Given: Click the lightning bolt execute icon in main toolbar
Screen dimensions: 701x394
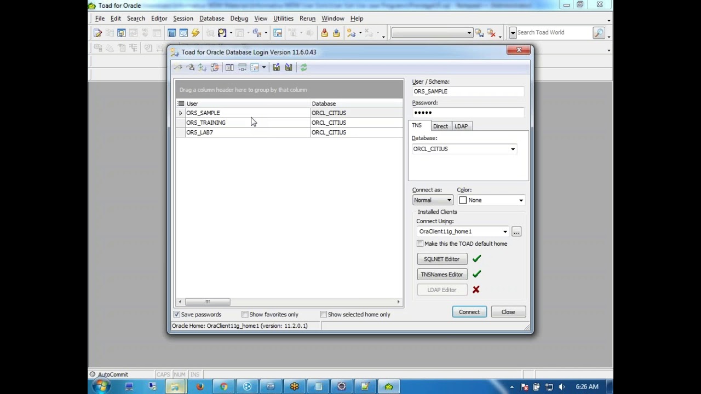Looking at the screenshot, I should click(196, 33).
